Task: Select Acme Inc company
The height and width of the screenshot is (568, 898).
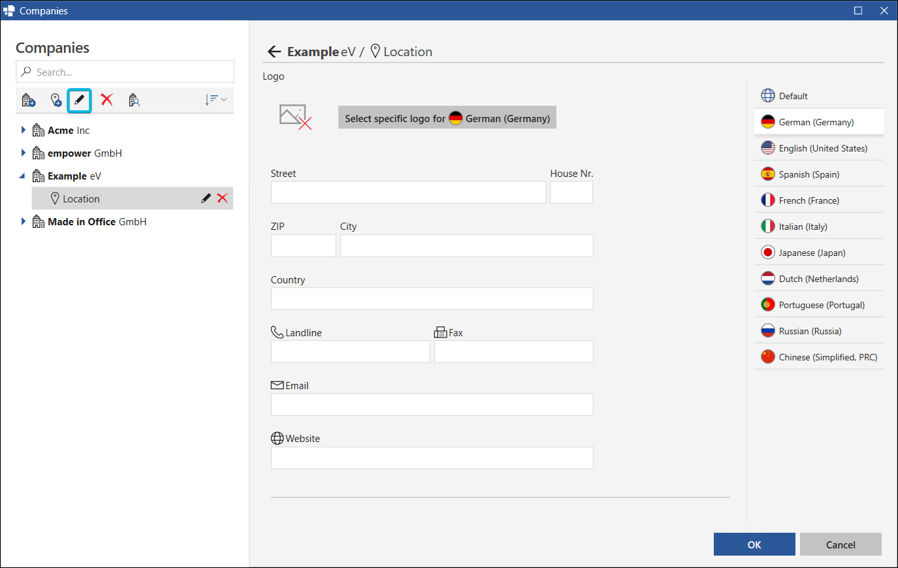Action: pos(69,131)
